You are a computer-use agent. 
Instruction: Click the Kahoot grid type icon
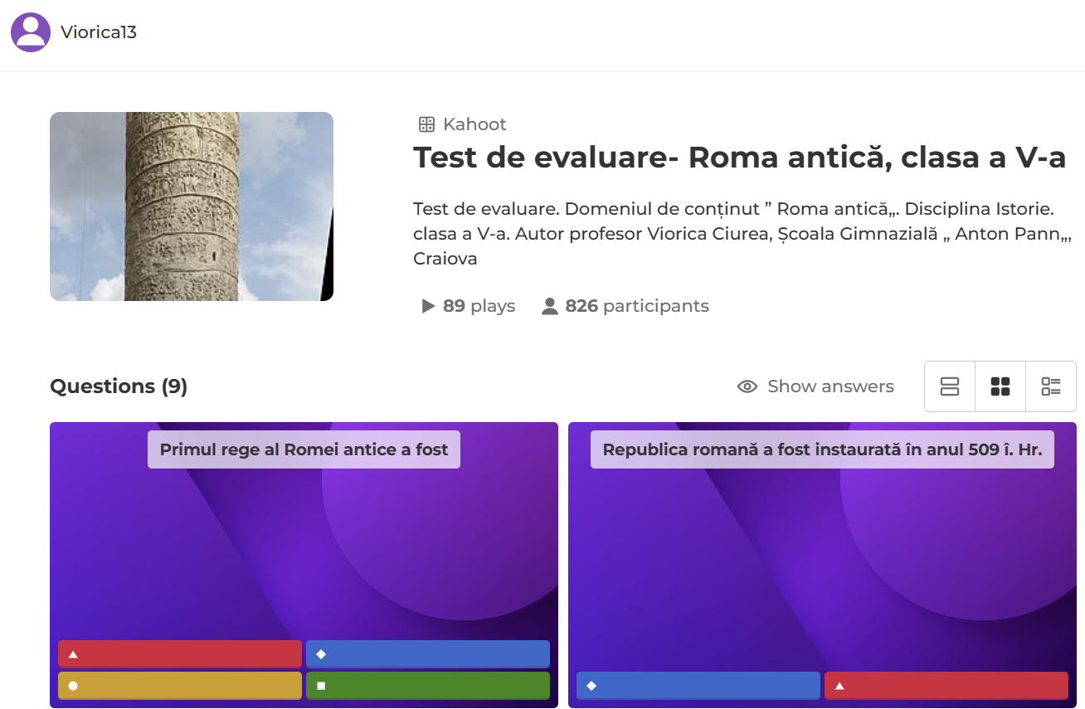pyautogui.click(x=426, y=124)
